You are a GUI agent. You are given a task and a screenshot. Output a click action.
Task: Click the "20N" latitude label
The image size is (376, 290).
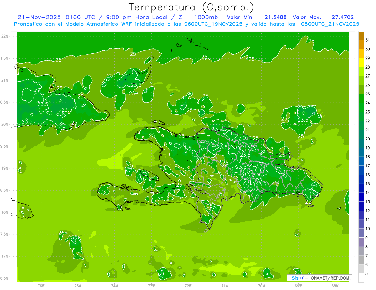[x=4, y=124]
